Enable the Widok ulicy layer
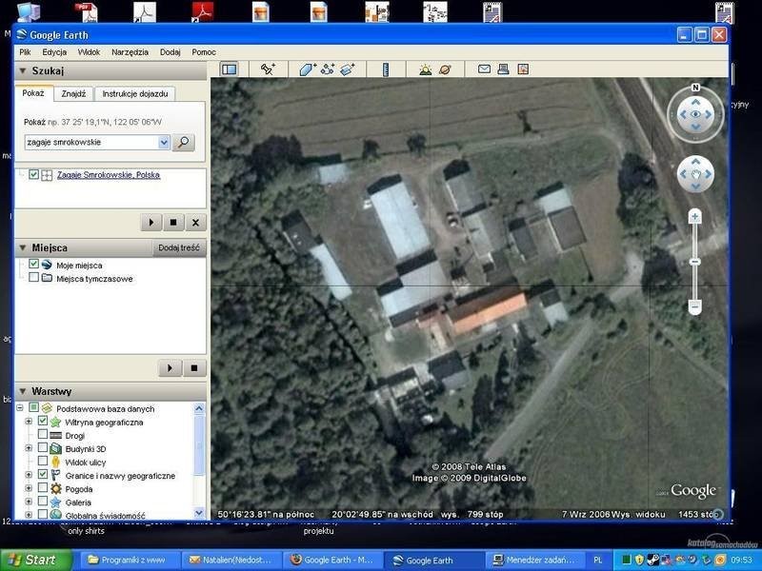The image size is (762, 571). pos(43,461)
